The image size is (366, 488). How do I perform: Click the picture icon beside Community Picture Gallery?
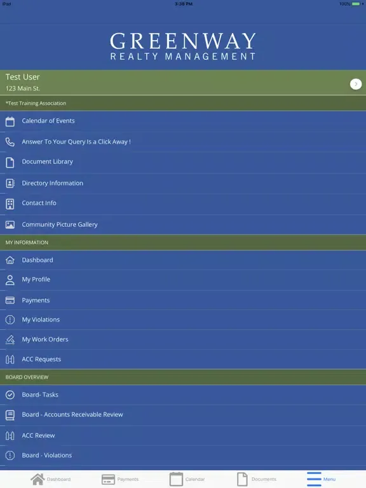pos(10,225)
